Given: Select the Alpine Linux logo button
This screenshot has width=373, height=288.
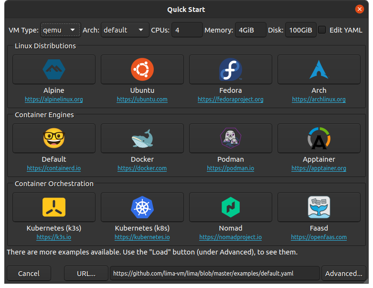Looking at the screenshot, I should 54,69.
